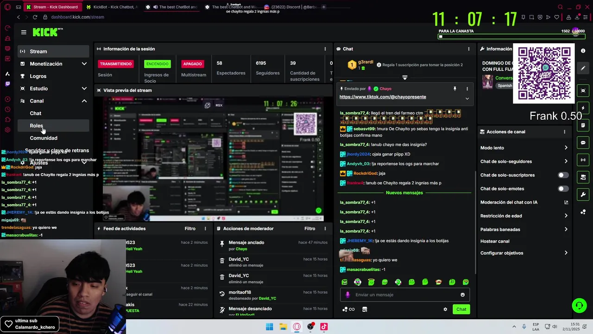Screen dimensions: 593x334
Task: Open Acciones de canal three-dot menu
Action: [x=564, y=132]
